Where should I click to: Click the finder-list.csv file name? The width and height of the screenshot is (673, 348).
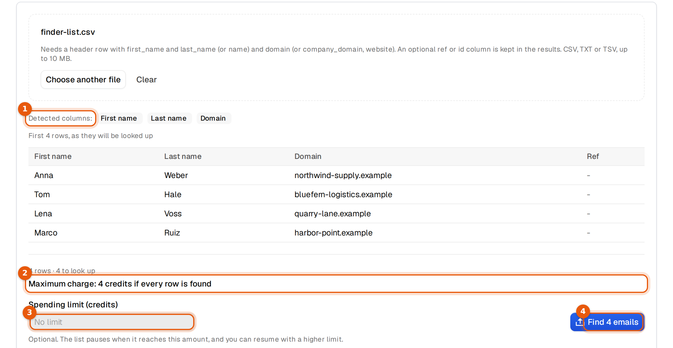[68, 32]
